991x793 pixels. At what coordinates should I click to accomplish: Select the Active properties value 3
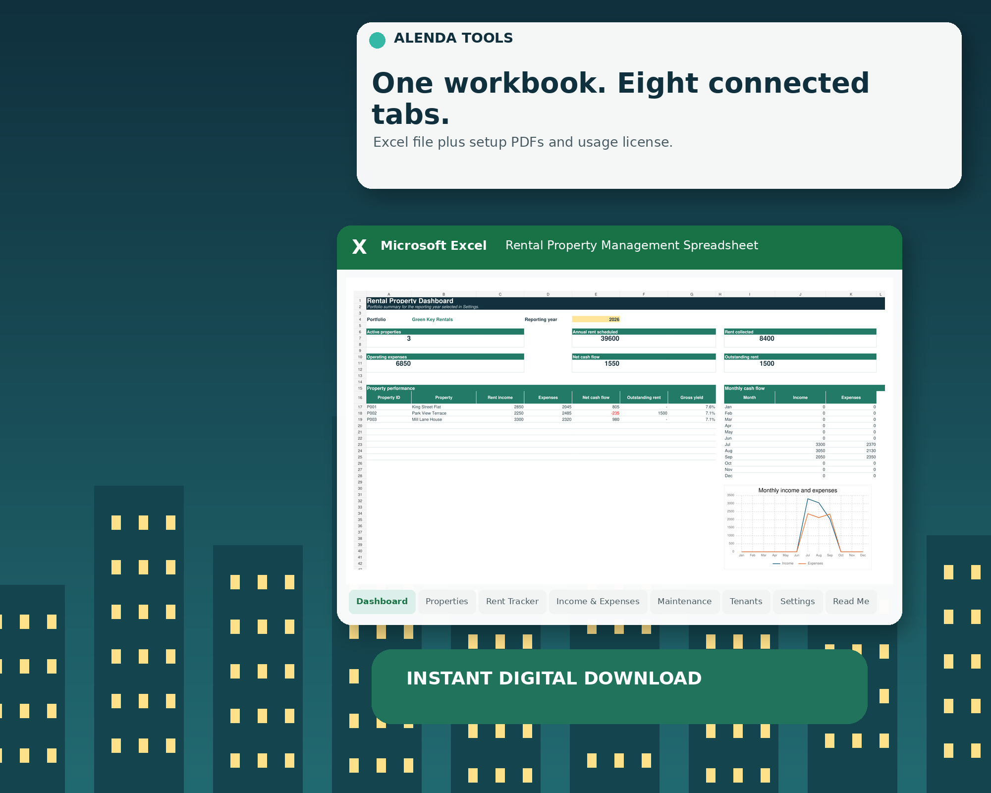pos(409,339)
